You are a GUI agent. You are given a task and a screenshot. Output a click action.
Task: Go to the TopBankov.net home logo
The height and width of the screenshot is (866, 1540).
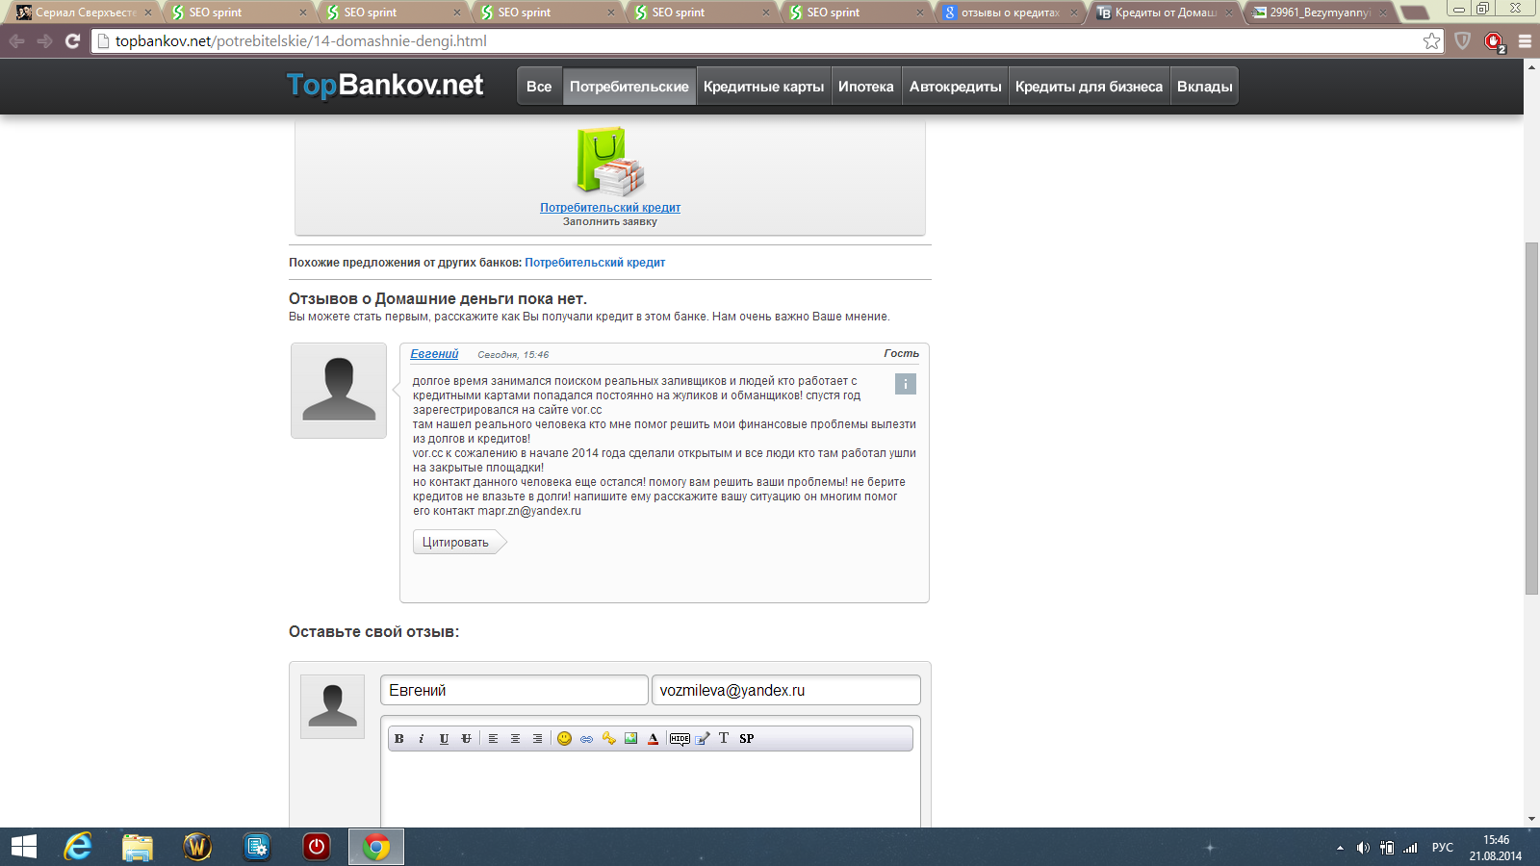click(385, 85)
